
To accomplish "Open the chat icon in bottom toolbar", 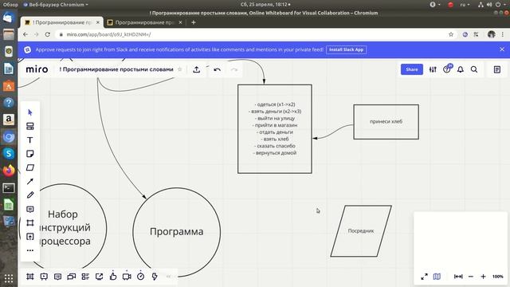I will 71,277.
